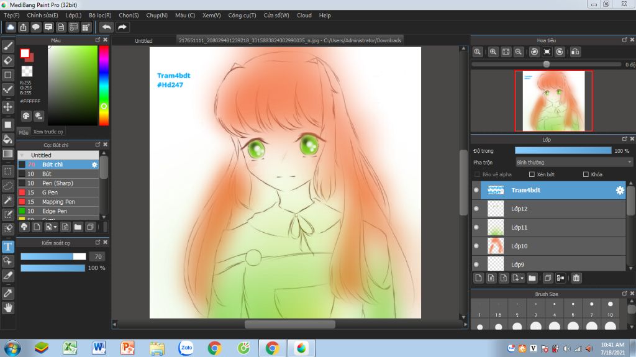This screenshot has width=636, height=357.
Task: Open the Công cụ(T) menu
Action: pos(242,16)
